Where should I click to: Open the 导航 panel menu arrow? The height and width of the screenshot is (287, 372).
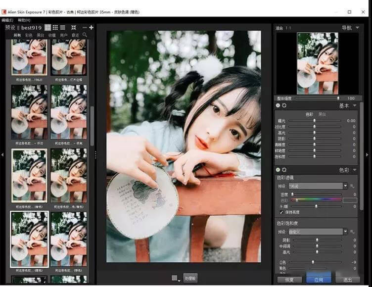357,28
